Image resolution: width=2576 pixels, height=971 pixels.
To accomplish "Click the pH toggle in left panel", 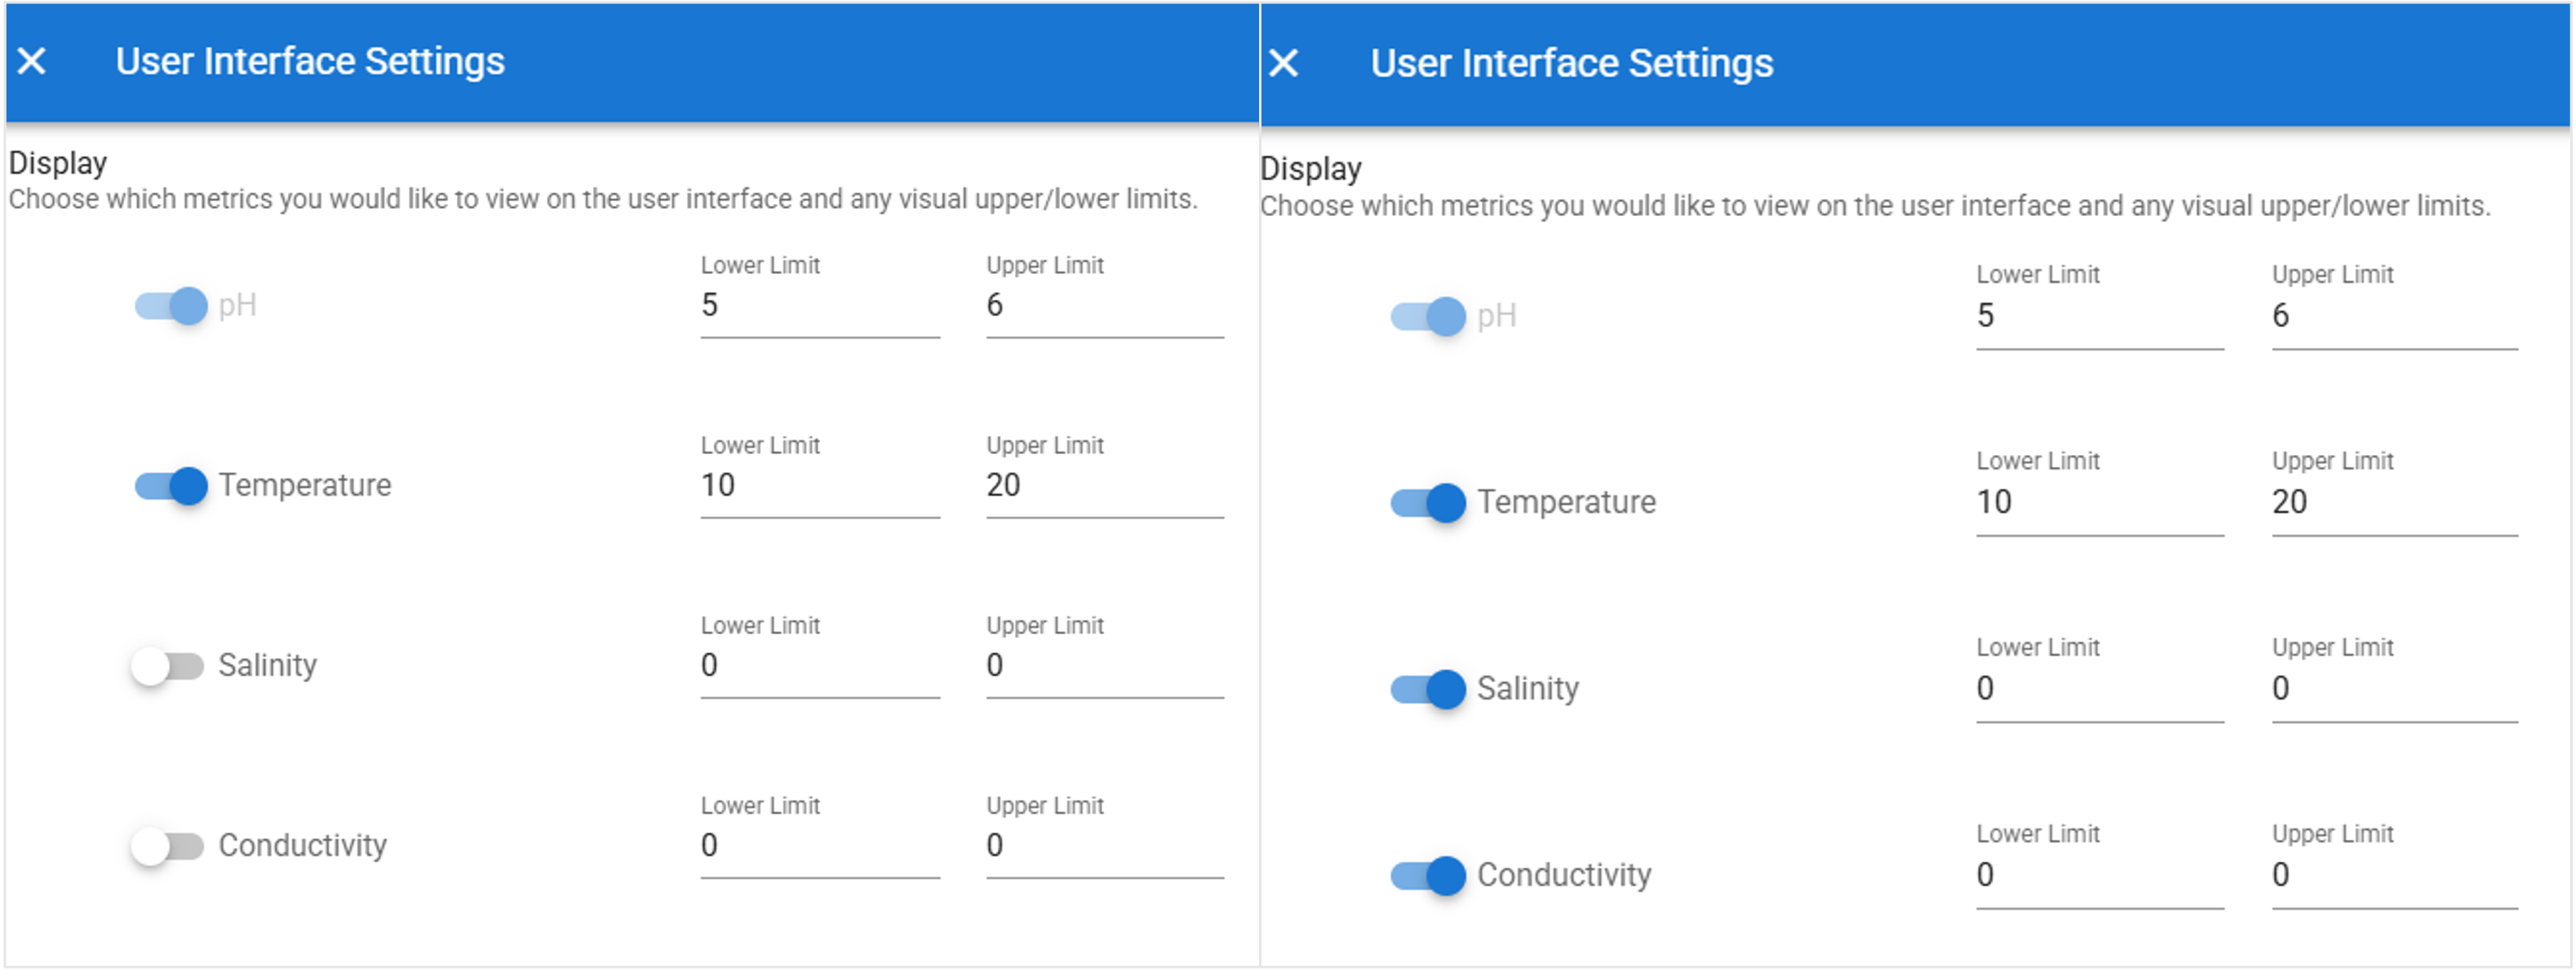I will point(172,306).
